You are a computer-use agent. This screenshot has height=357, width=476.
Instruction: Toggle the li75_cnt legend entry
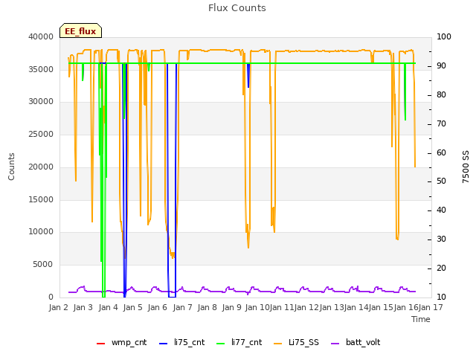click(181, 342)
